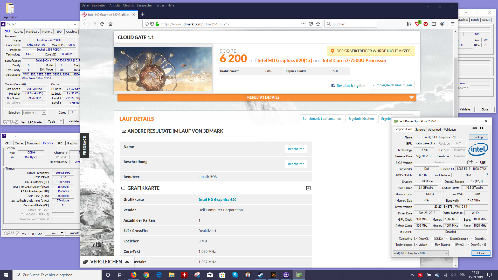Toggle the OpenGL 4.5 checkbox
This screenshot has width=498, height=280.
[468, 245]
